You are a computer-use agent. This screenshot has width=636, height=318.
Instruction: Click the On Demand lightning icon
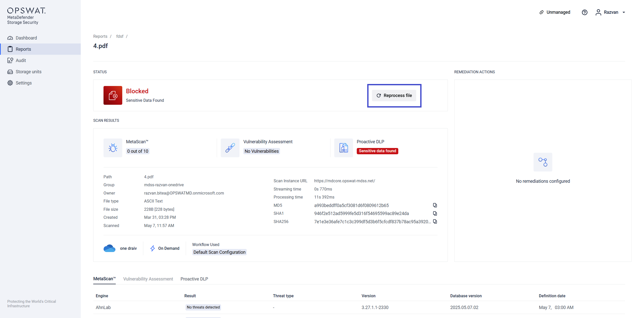[x=152, y=248]
